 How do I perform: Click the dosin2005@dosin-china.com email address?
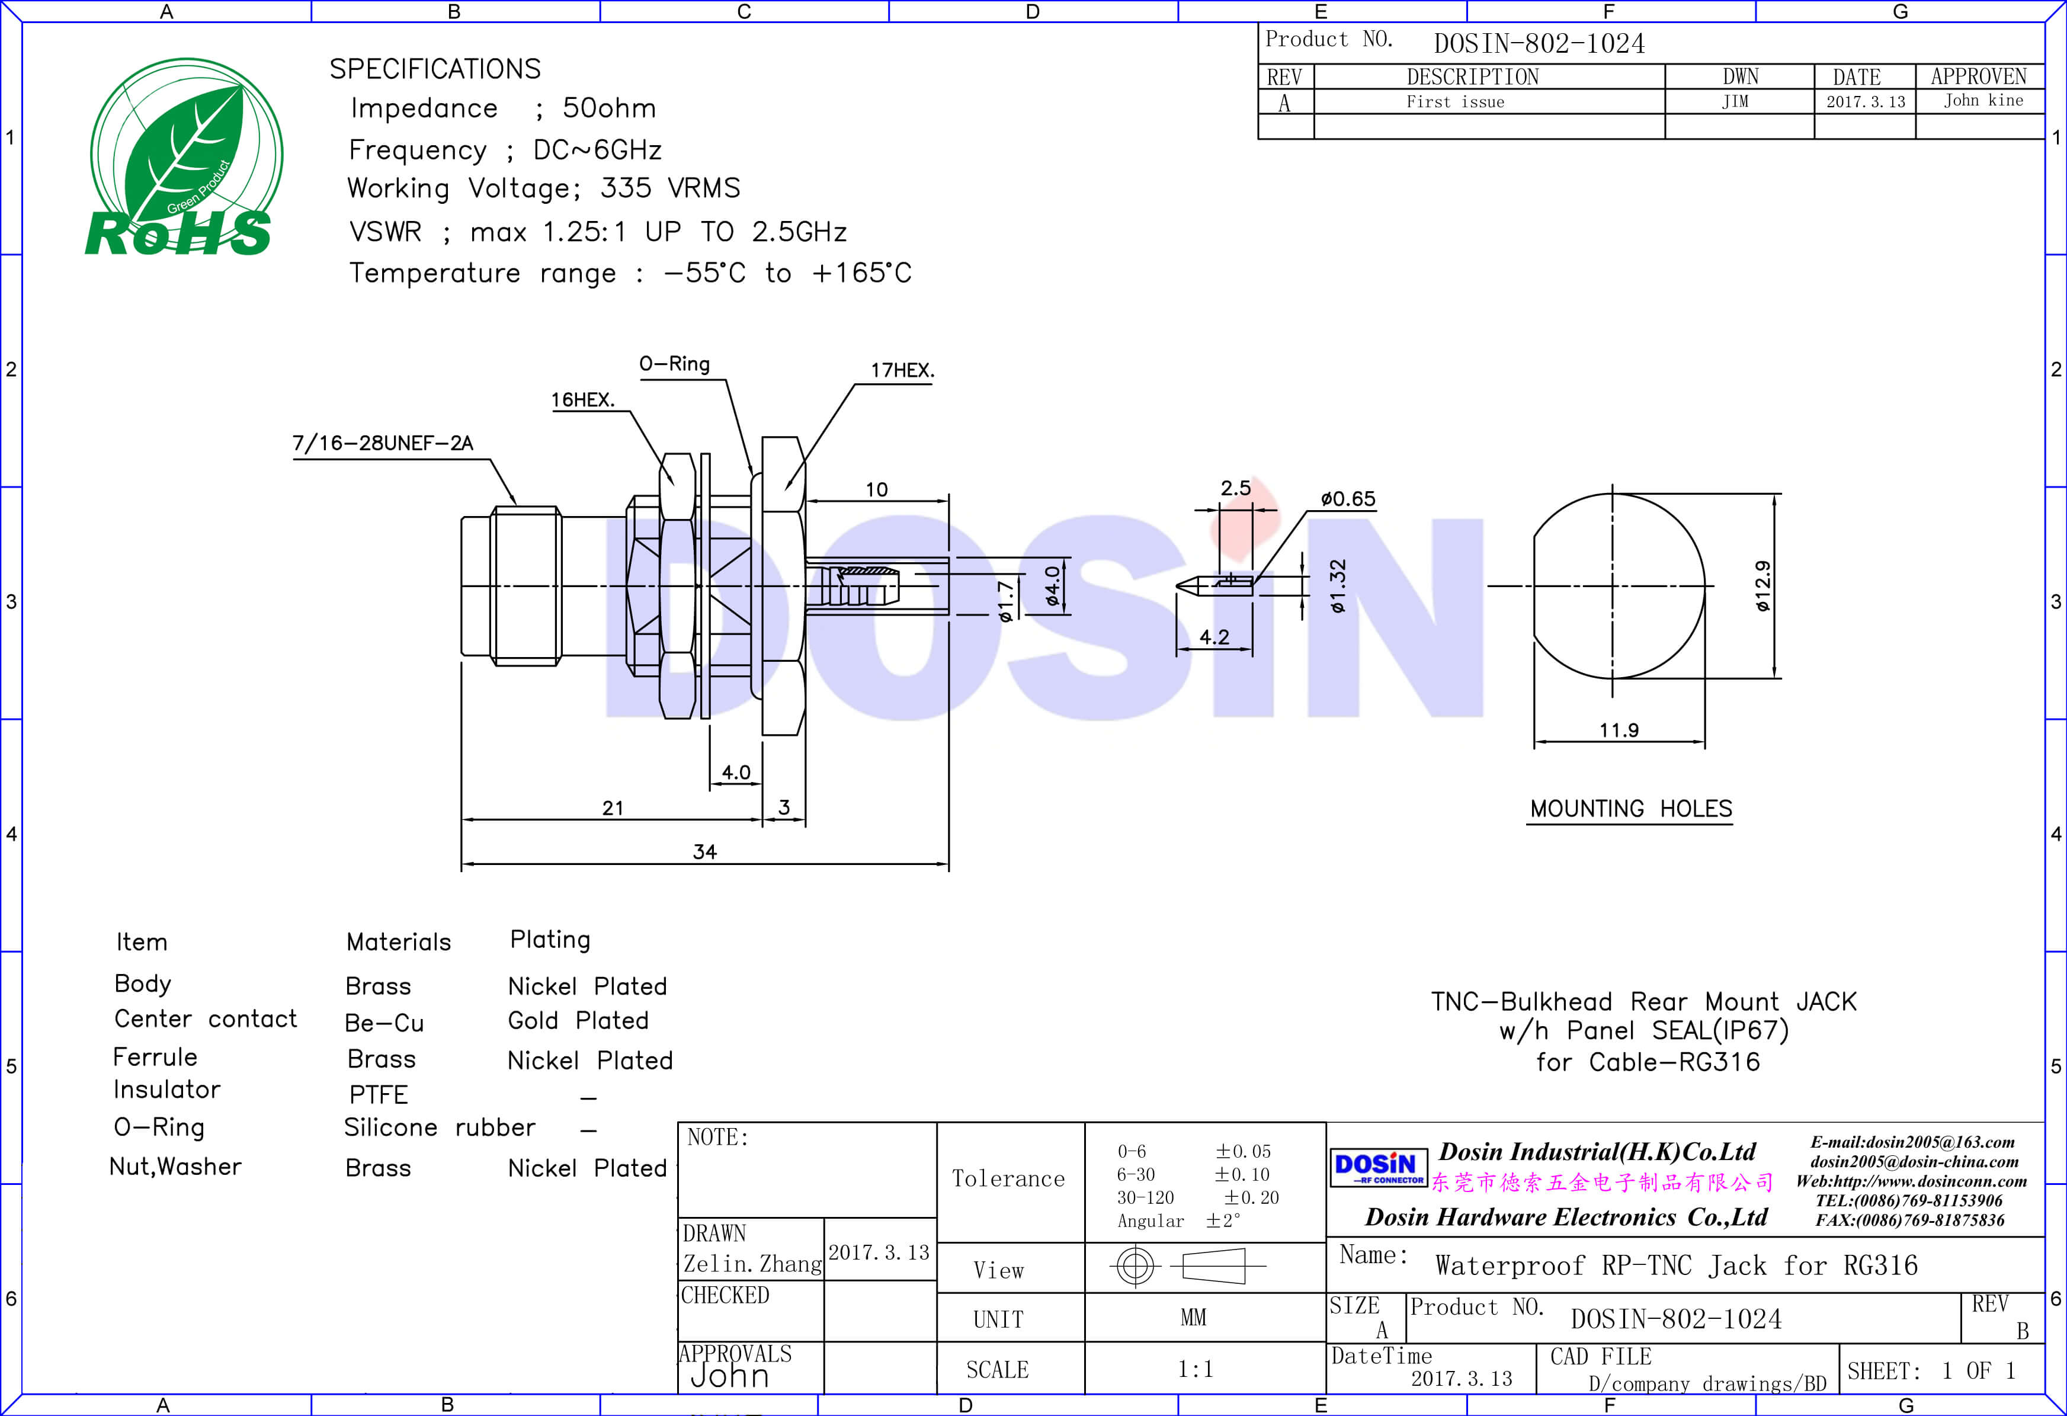(x=1914, y=1162)
